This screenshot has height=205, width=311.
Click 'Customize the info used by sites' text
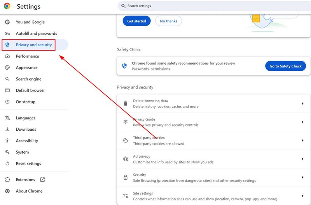(x=173, y=162)
